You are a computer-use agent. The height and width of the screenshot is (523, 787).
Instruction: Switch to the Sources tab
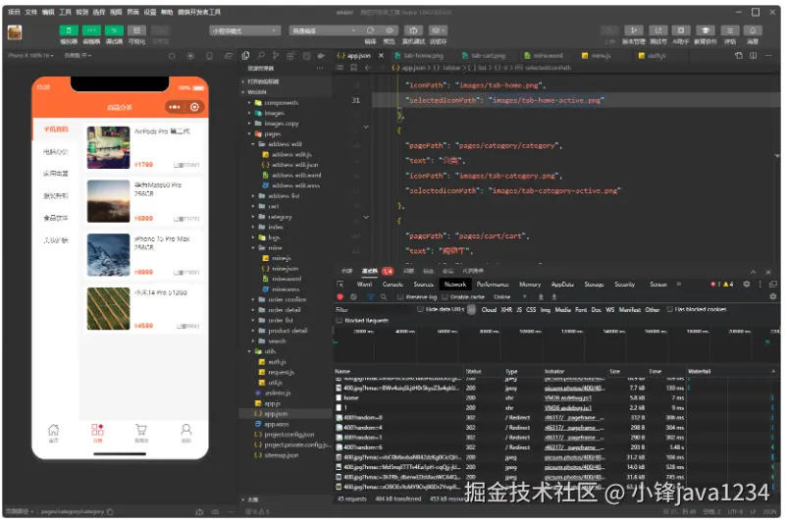coord(423,285)
